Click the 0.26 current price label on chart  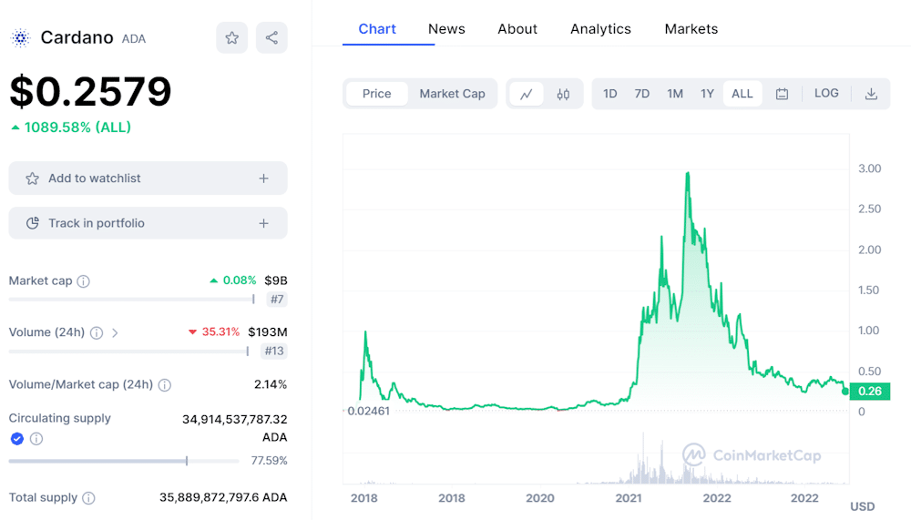click(870, 392)
